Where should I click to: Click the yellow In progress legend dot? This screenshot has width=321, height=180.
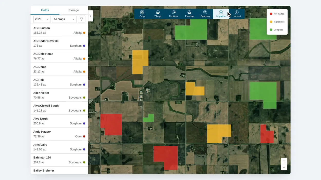pyautogui.click(x=271, y=22)
